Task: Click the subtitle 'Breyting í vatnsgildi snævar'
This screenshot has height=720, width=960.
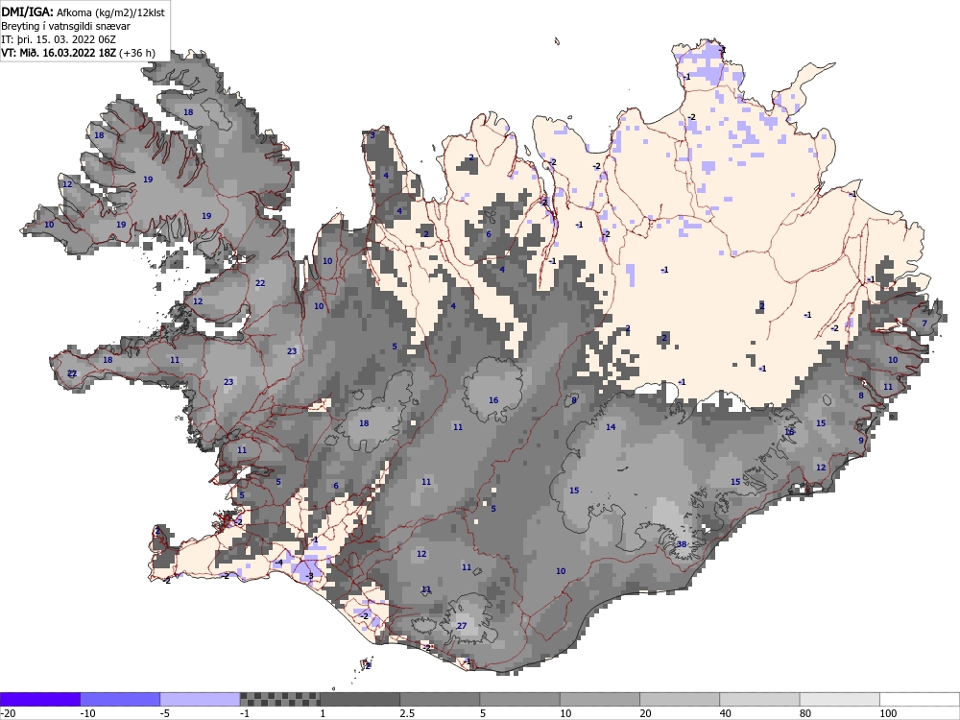Action: point(65,26)
